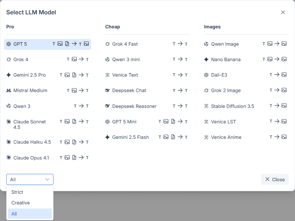Click the image capability icon beside GPT 5
This screenshot has width=295, height=221.
coord(60,43)
